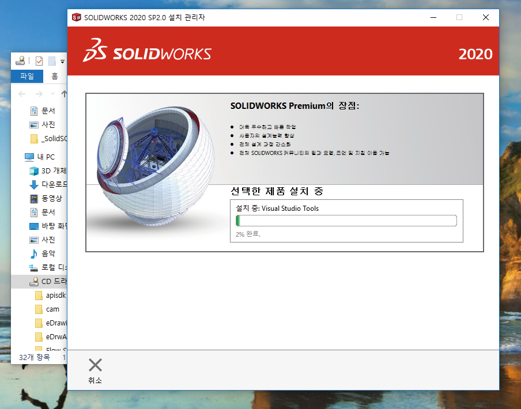
Task: Click the CD 드라이브 disc icon in tree
Action: 34,282
